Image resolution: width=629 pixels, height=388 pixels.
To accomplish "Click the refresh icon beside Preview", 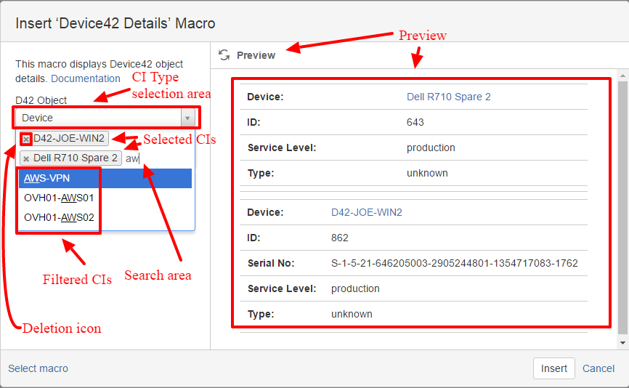I will 224,55.
